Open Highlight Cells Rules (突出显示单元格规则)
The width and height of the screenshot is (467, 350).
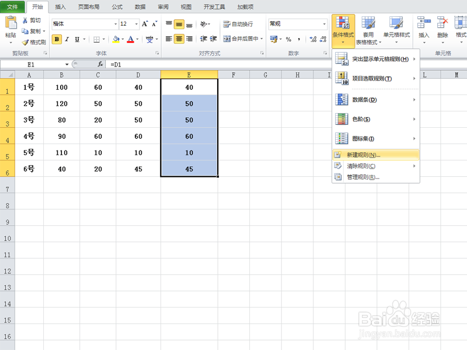tap(376, 59)
